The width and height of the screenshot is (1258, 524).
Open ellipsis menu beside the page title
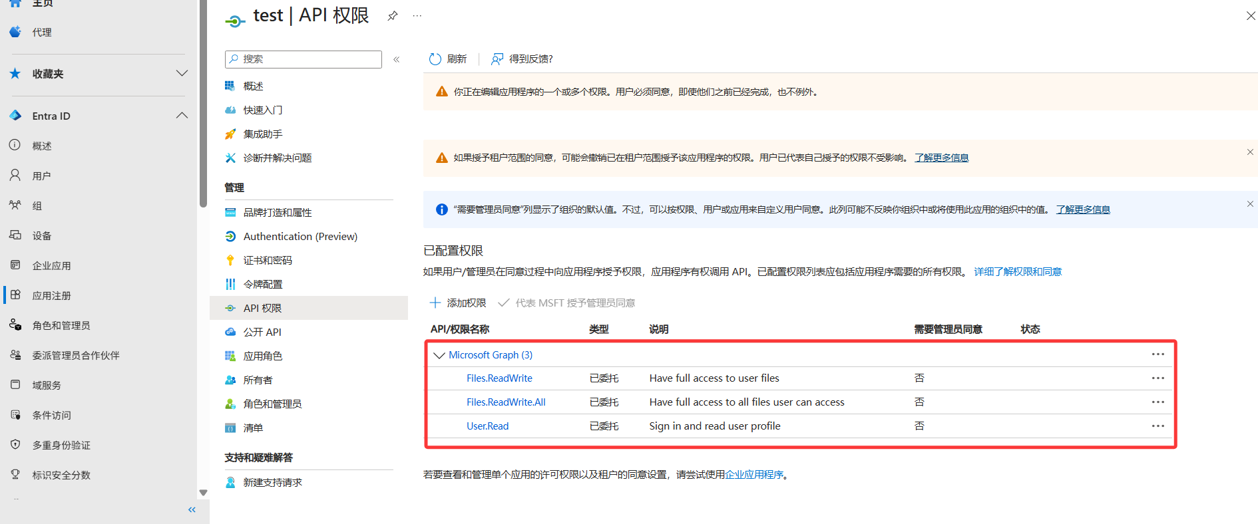coord(417,16)
